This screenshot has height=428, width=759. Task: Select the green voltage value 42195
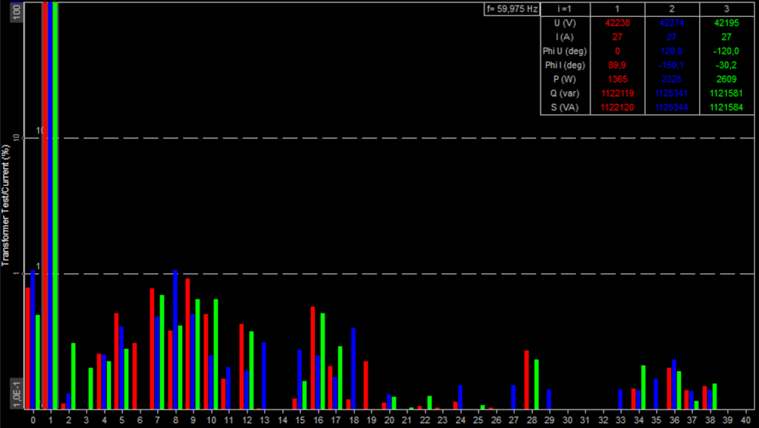(726, 23)
